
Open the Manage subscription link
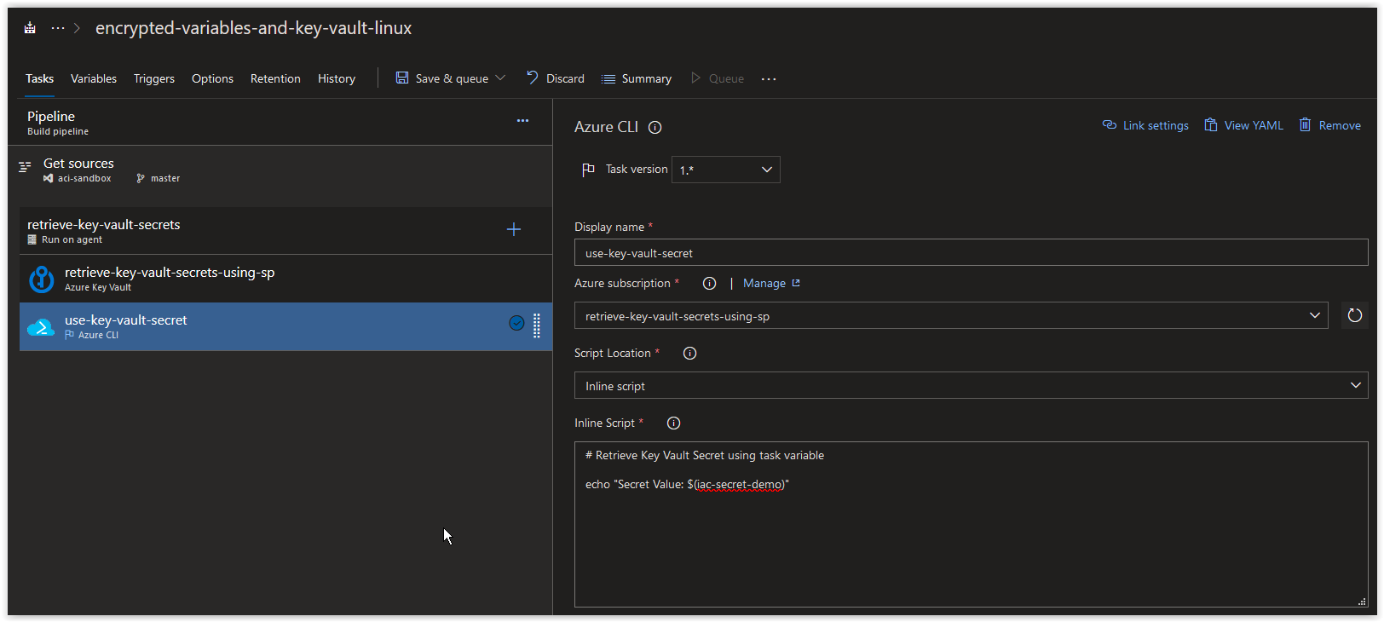[771, 283]
